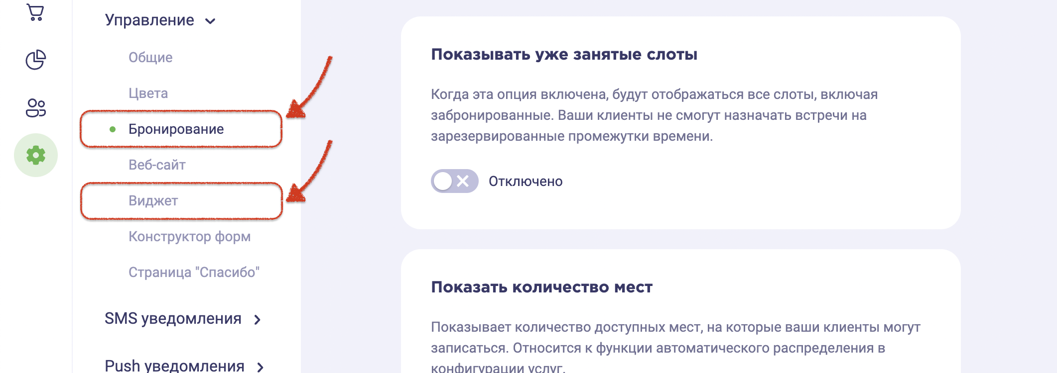This screenshot has width=1057, height=373.
Task: Open the Общие settings item
Action: click(150, 57)
